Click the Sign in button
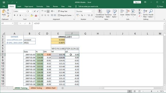Viewport: 166px width, 93px height. pos(137,2)
